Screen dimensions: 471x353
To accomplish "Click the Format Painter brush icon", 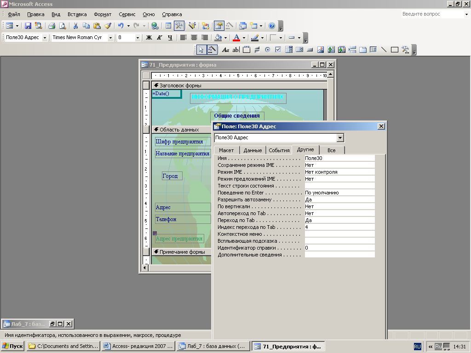I will [108, 26].
